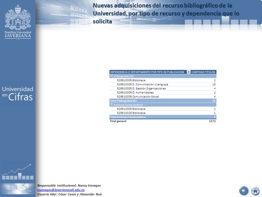Select the Total Videograbación row
Viewport: 262px width, 197px height.
(x=163, y=101)
